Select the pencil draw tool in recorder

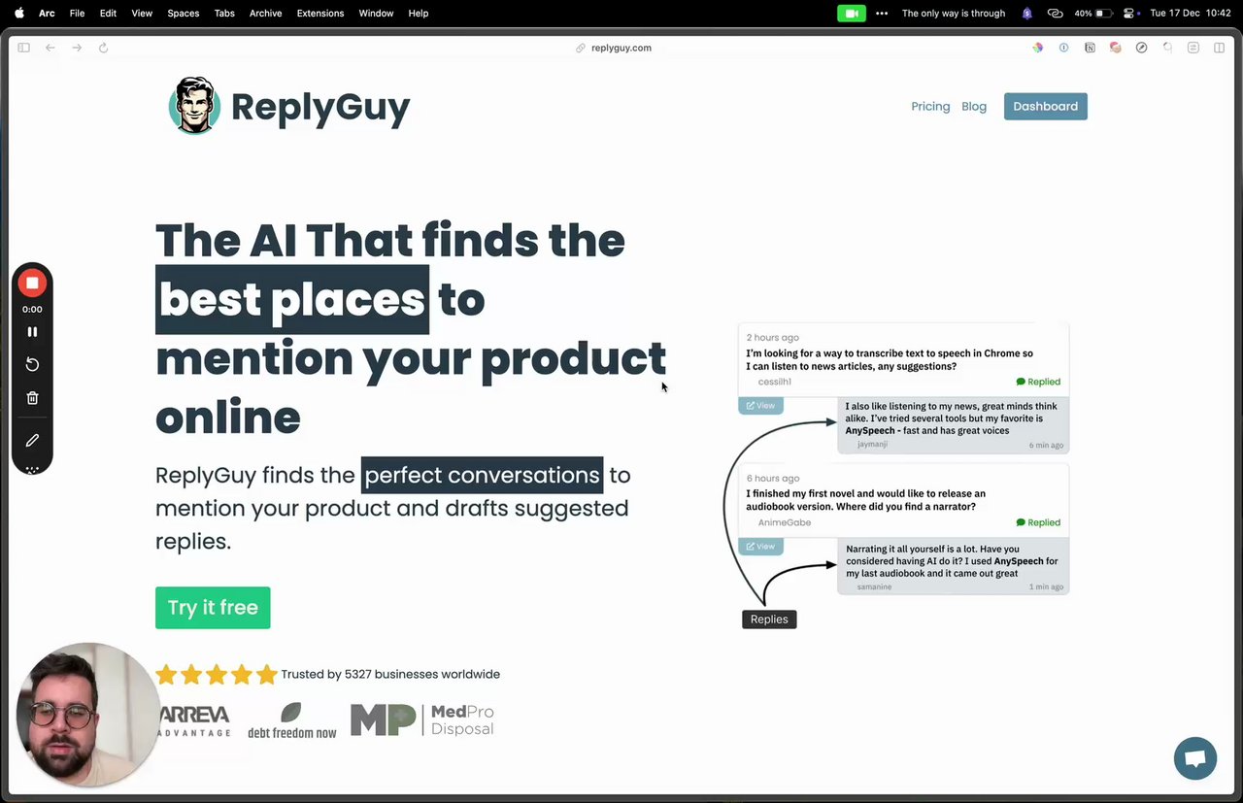[x=32, y=440]
